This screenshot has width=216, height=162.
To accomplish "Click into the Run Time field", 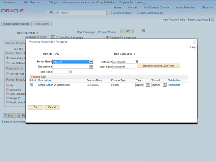I will point(124,67).
